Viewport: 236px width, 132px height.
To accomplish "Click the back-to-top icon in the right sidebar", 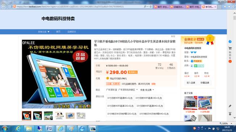I will tap(230, 114).
